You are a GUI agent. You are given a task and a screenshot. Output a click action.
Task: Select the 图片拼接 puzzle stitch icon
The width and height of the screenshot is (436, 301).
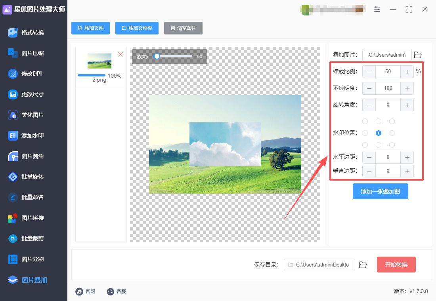pos(13,218)
